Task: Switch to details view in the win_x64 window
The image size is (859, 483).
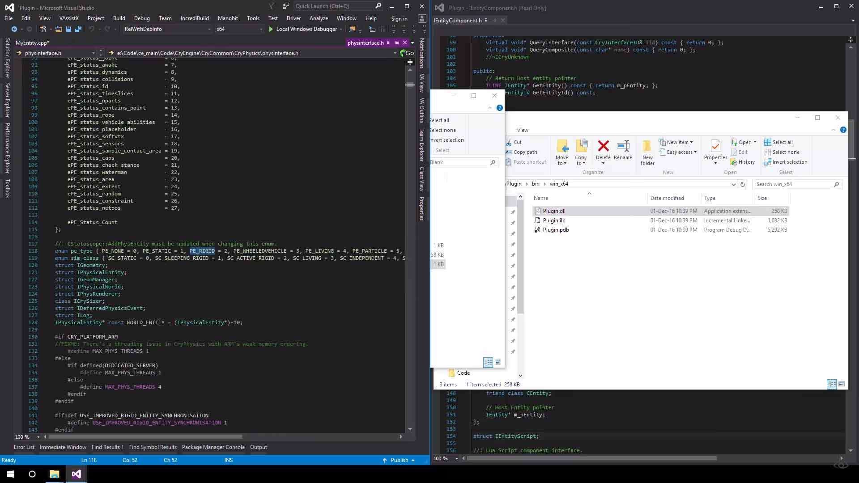Action: [x=832, y=384]
